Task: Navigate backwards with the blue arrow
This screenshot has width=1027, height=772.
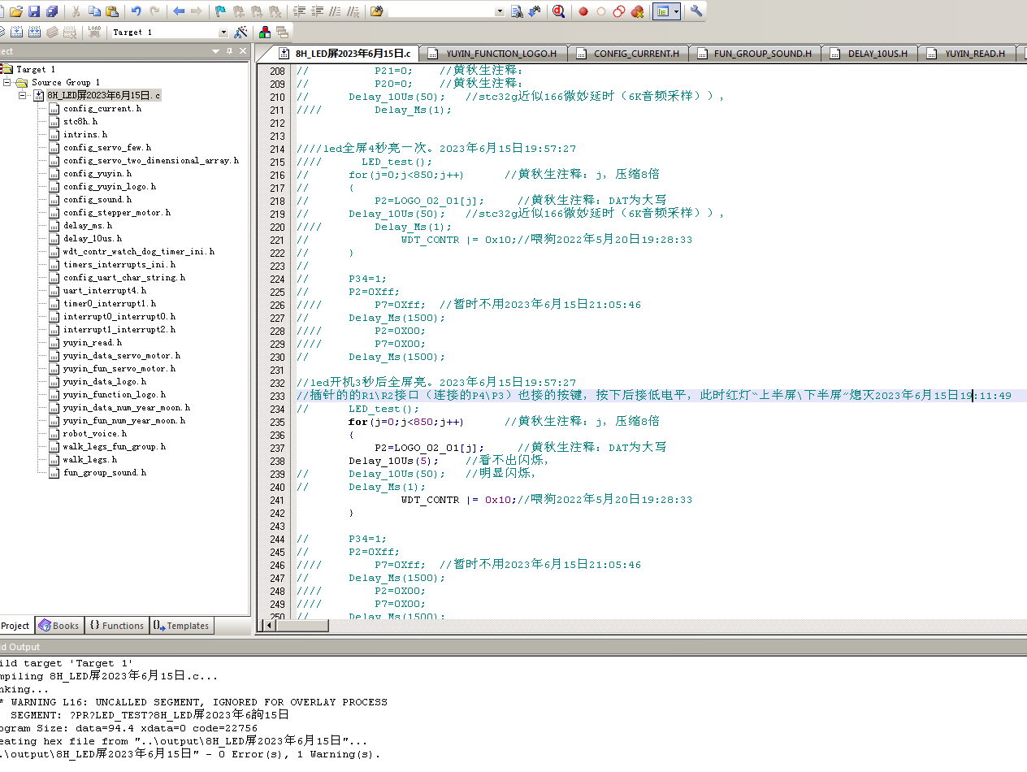Action: coord(178,11)
